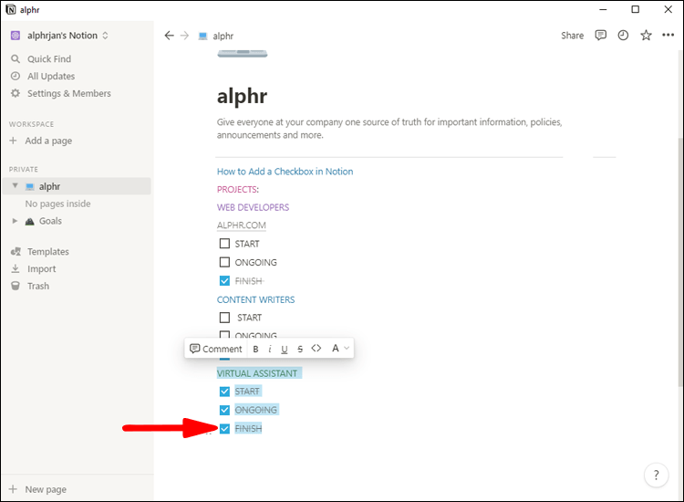Uncheck FINISH under Virtual Assistant
The image size is (684, 502).
pyautogui.click(x=224, y=428)
